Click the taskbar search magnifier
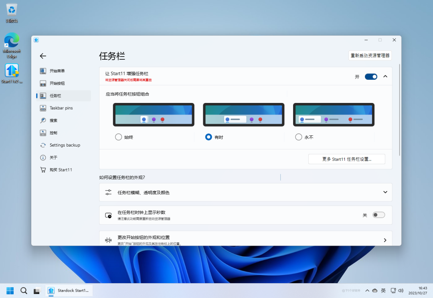 pyautogui.click(x=24, y=290)
